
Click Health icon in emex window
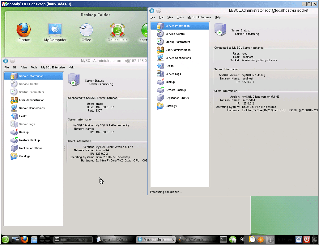14,116
